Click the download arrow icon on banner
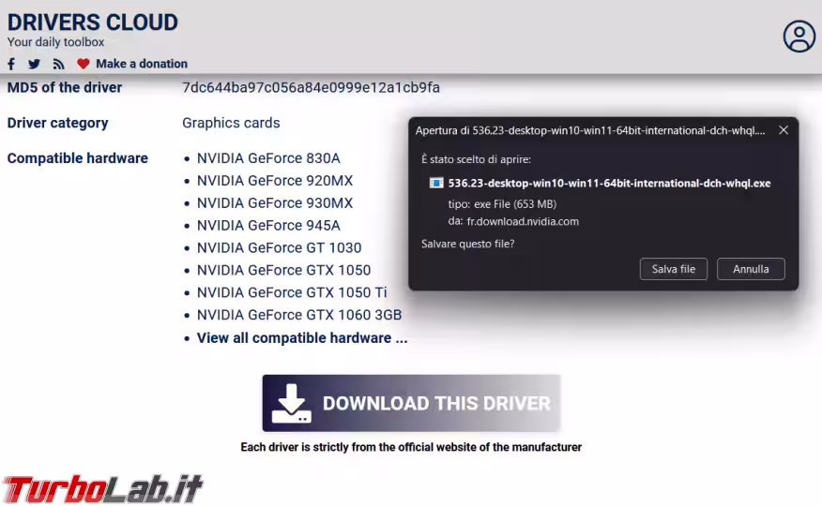Image resolution: width=822 pixels, height=506 pixels. pyautogui.click(x=292, y=404)
